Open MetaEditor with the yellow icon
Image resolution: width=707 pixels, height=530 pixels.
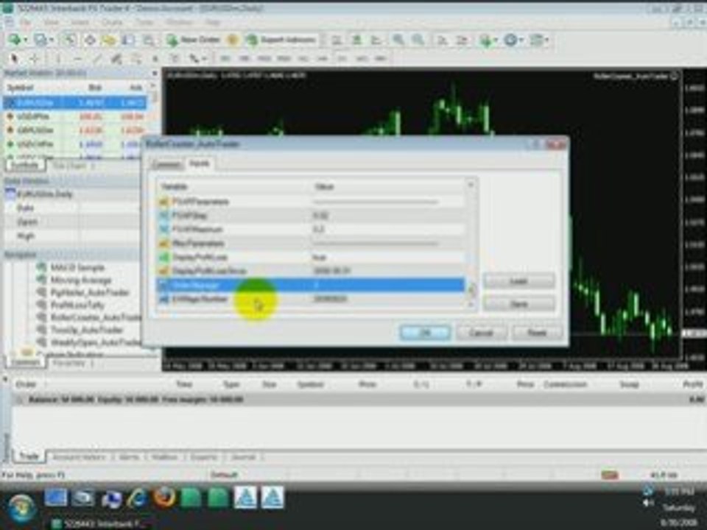click(x=233, y=40)
